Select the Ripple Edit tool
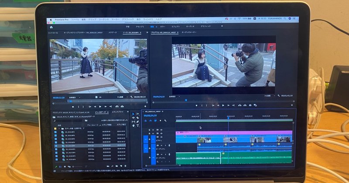Image resolution: width=349 pixels, height=183 pixels. coord(133,118)
